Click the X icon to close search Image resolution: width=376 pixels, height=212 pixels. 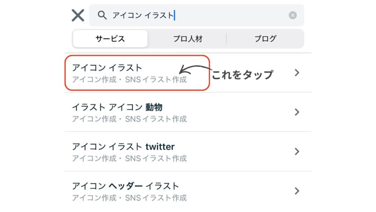pyautogui.click(x=77, y=15)
